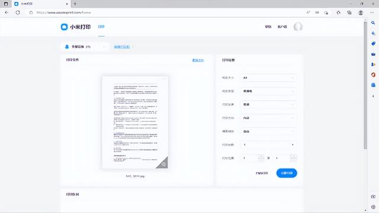Open the browser three-dot settings menu

(x=372, y=12)
